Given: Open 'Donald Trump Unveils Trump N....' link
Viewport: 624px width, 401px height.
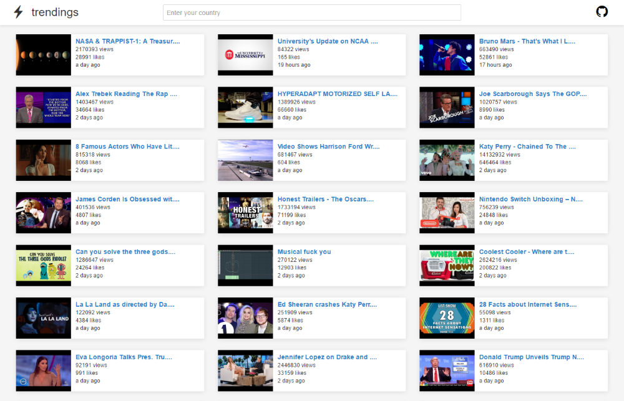Looking at the screenshot, I should [531, 357].
